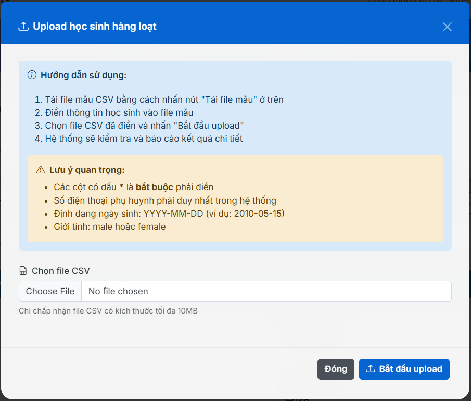Click the date format note YYYY-MM-DD
This screenshot has height=401, width=471.
[x=169, y=214]
